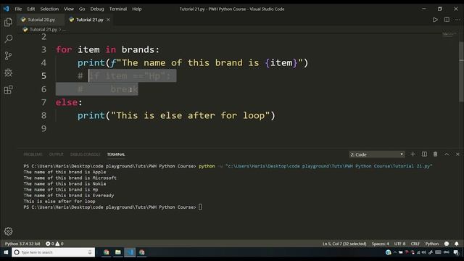
Task: Click the Tutorial 21.py breadcrumb
Action: (x=43, y=29)
